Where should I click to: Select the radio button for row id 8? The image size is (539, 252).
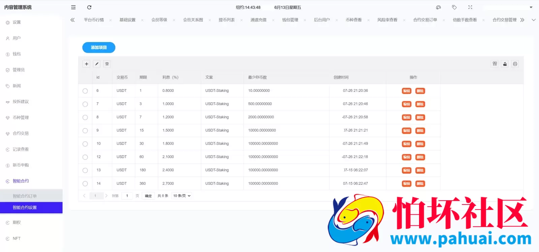(x=85, y=117)
